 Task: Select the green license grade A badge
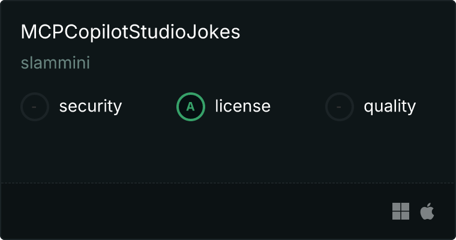[x=191, y=107]
